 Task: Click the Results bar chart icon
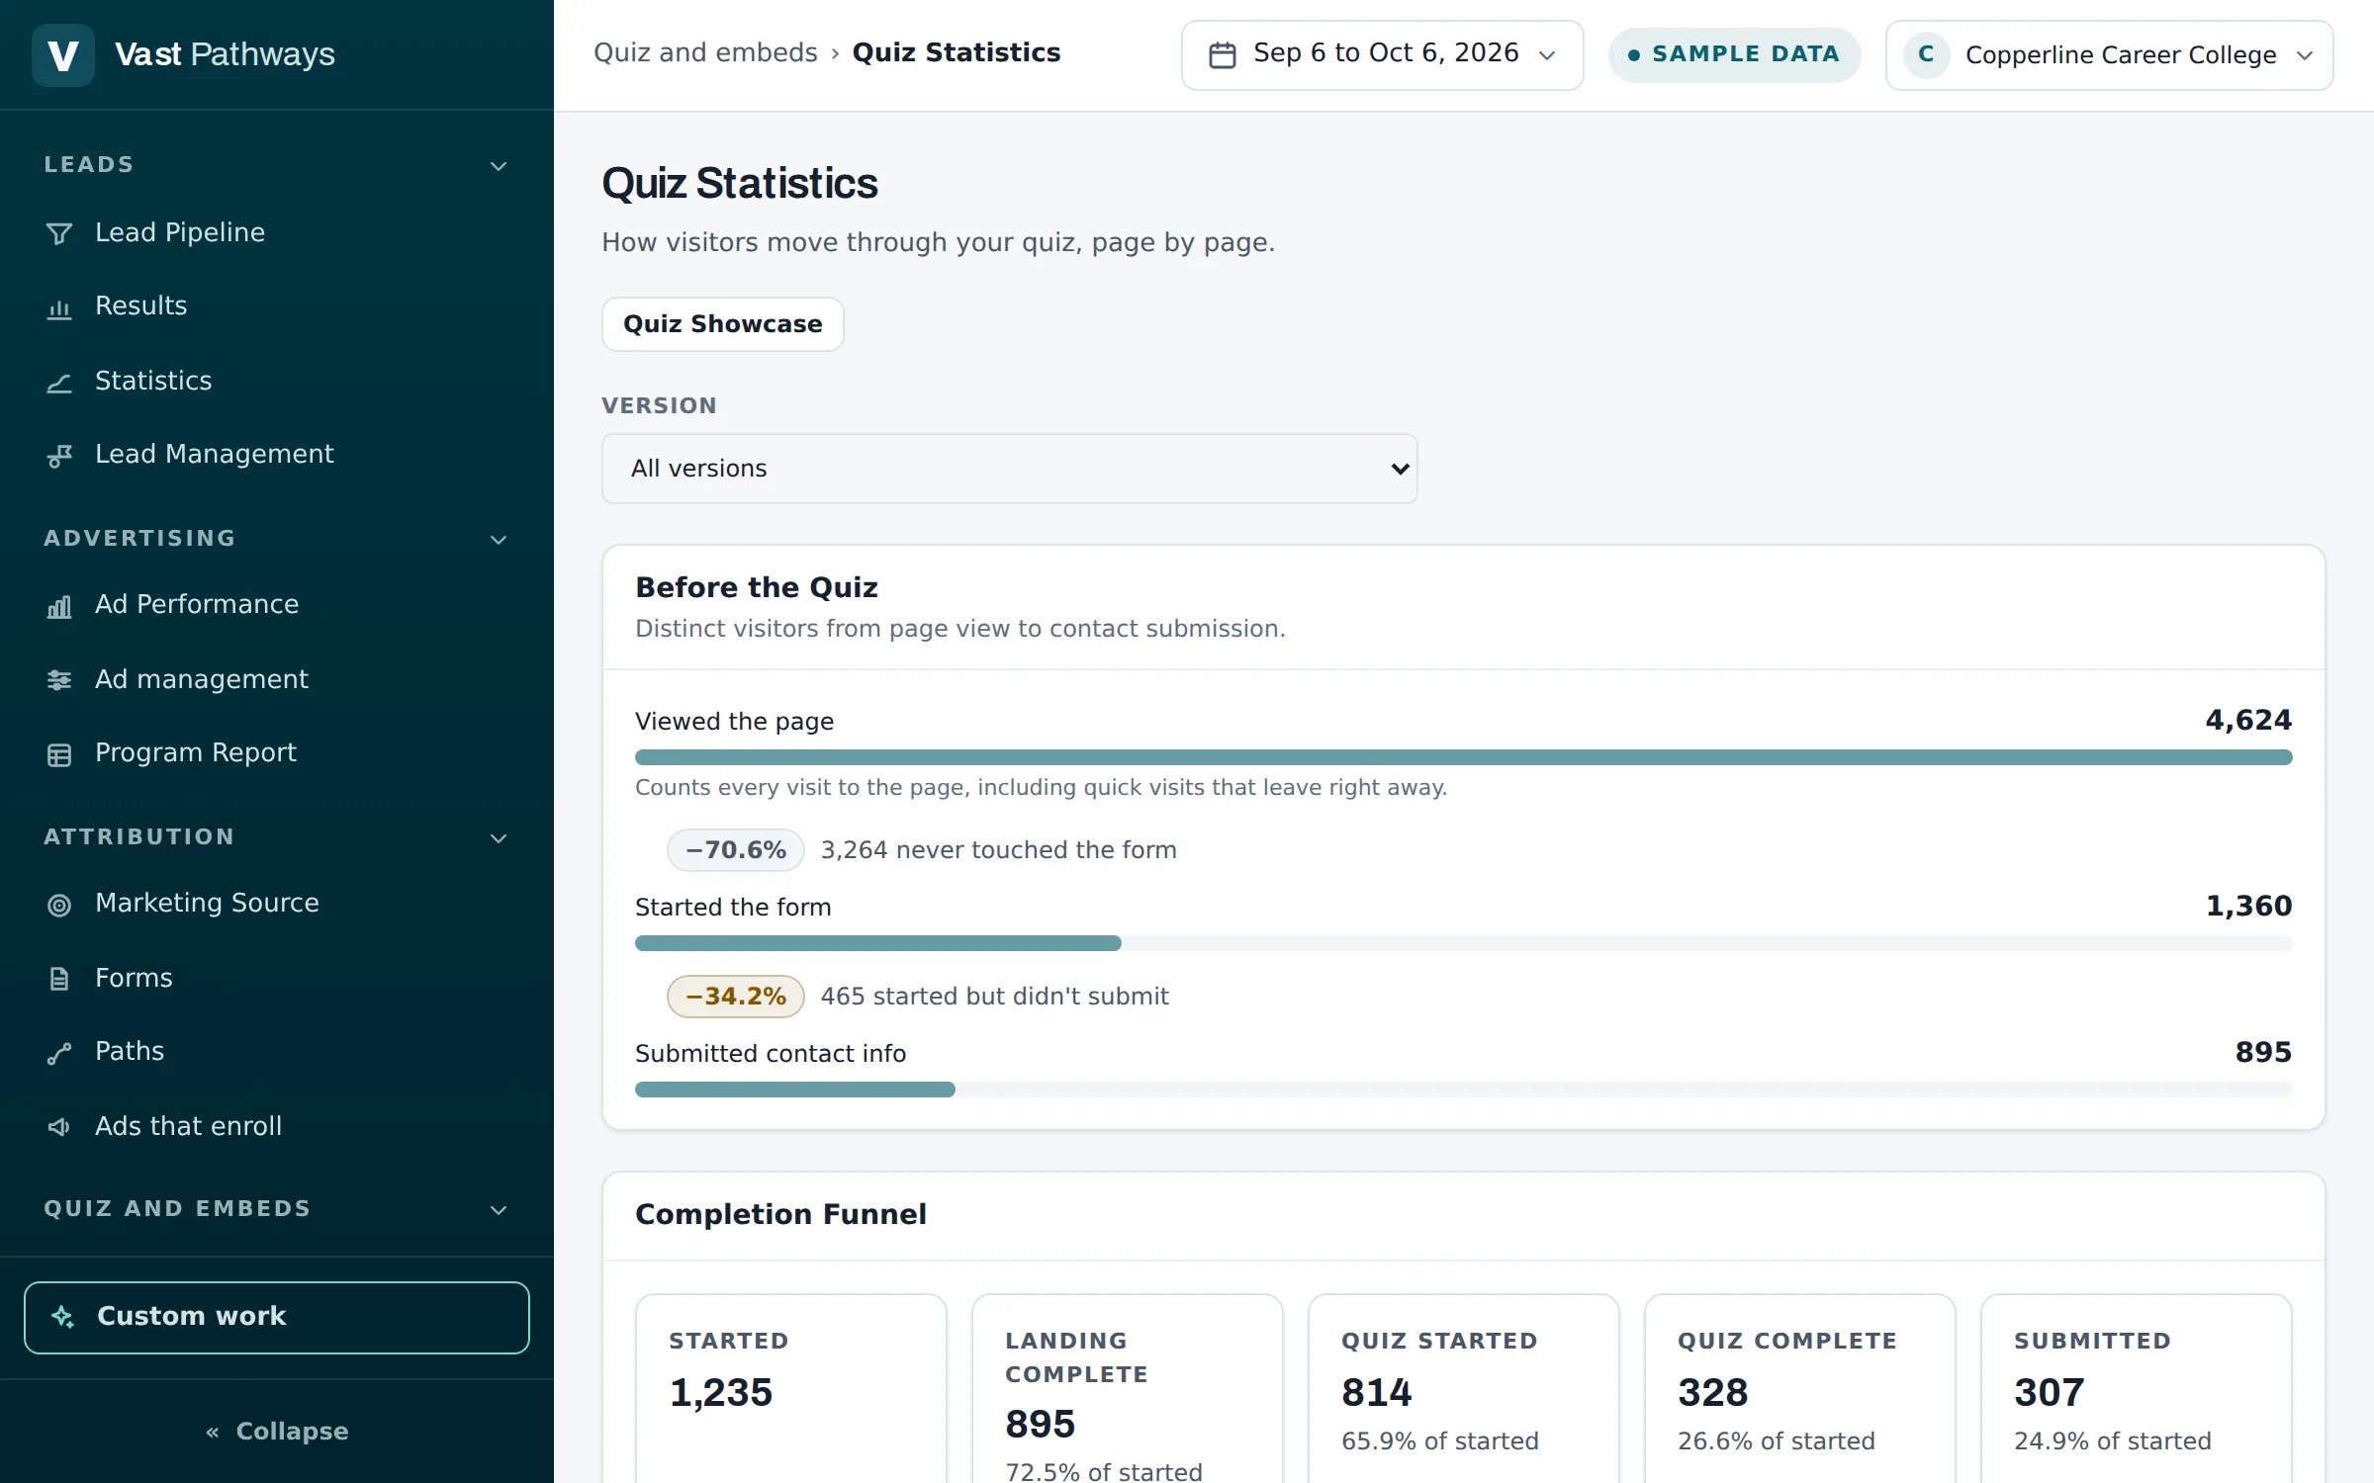pyautogui.click(x=59, y=308)
